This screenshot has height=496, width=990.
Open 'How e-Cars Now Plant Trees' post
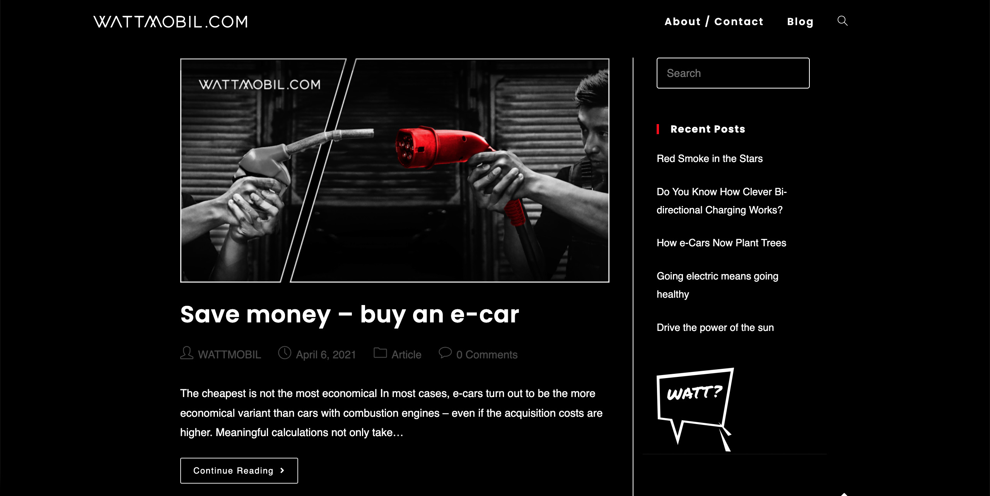pos(721,243)
